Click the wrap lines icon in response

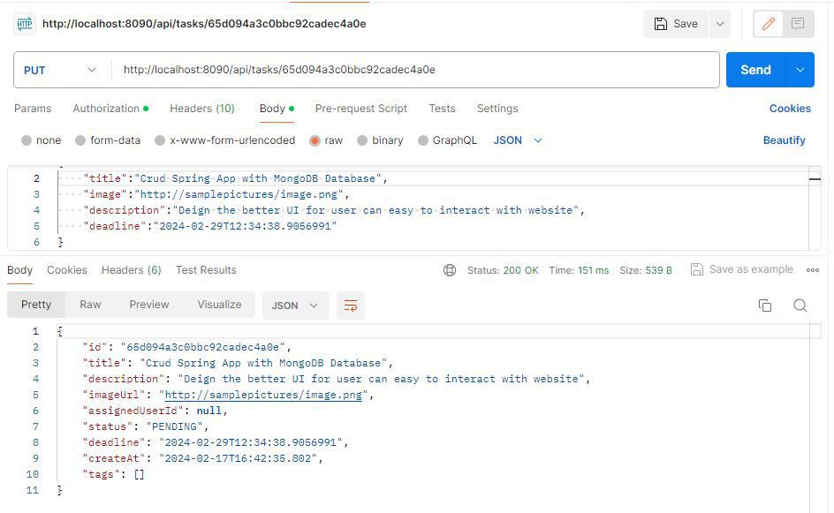(351, 306)
